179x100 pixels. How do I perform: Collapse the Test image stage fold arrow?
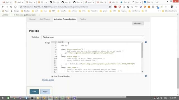click(x=56, y=67)
